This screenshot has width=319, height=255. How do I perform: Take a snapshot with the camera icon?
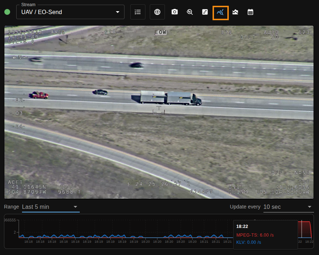pyautogui.click(x=175, y=12)
